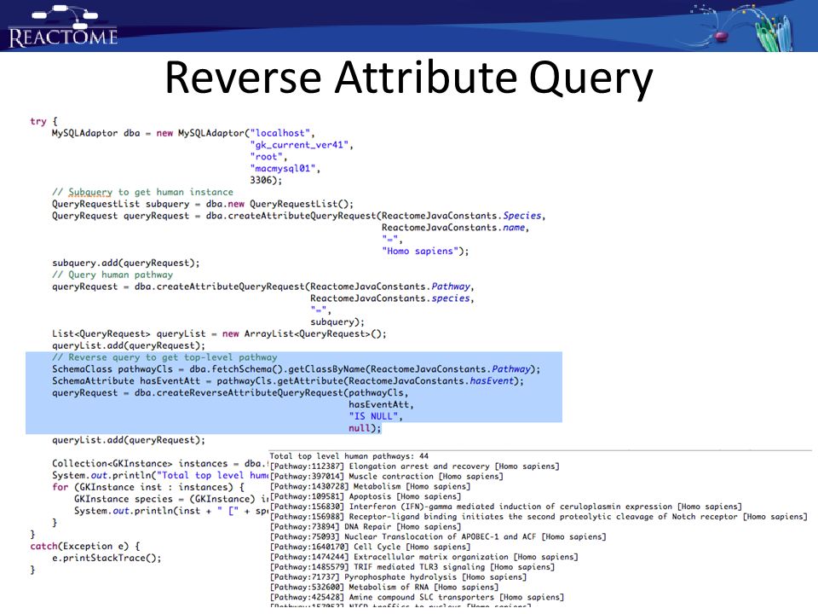Viewport: 818px width, 614px height.
Task: Click the line QueryRequestList subquery = dba.new QueryRequestList()
Action: 203,204
